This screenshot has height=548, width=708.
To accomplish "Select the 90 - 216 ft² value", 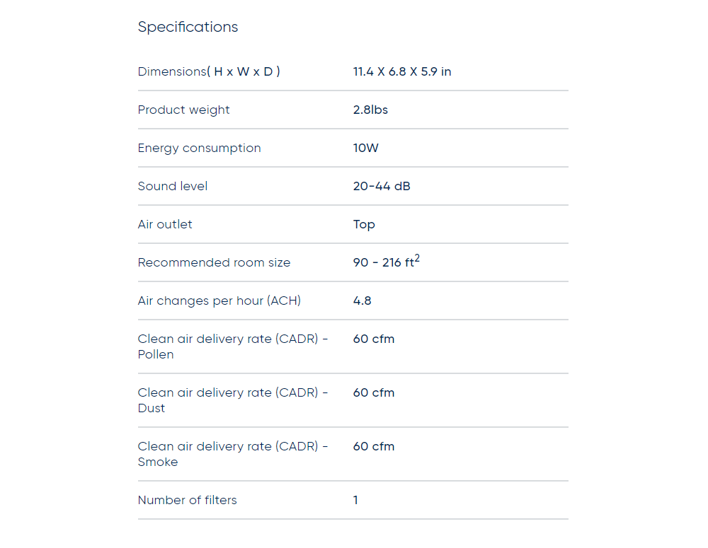I will tap(386, 262).
